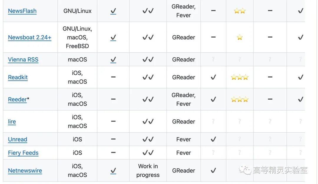Screen dimensions: 318x184
Task: Open the Fiery Feeds link
Action: [x=23, y=153]
